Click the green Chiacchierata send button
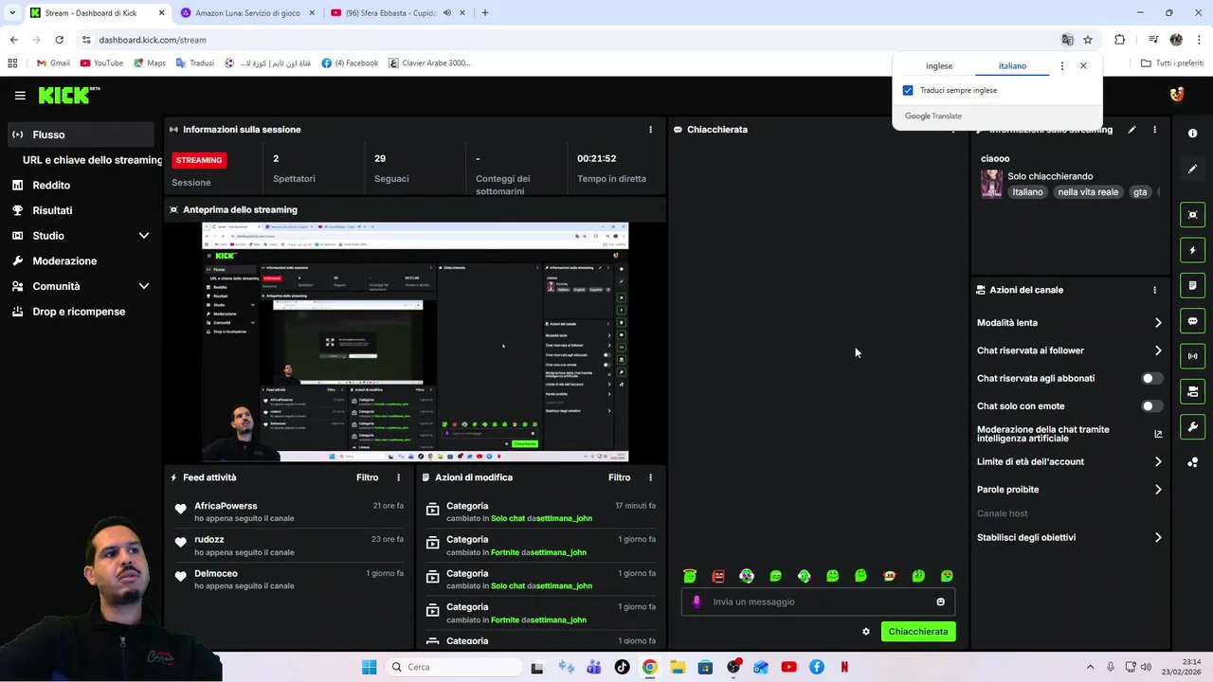The width and height of the screenshot is (1213, 682). pos(918,632)
